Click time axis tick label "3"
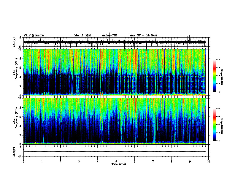The image size is (235, 181). (79, 161)
